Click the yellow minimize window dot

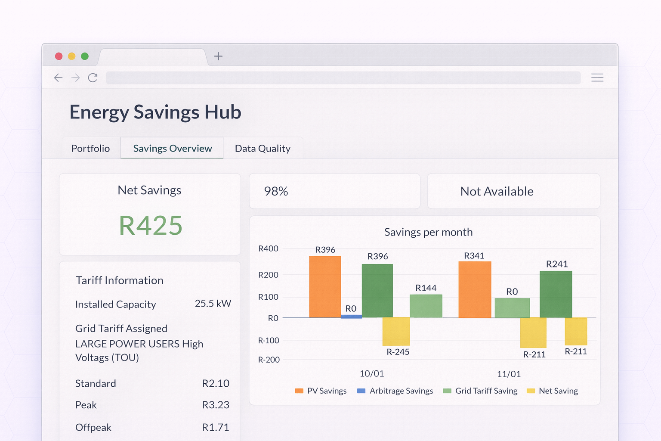(72, 56)
